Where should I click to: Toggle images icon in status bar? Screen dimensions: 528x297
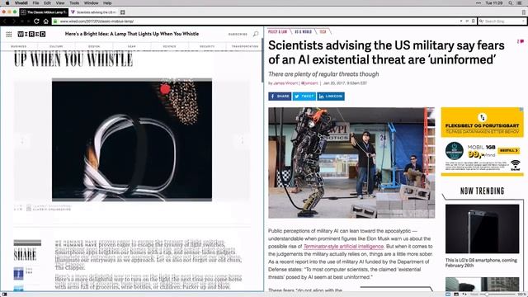coord(456,295)
